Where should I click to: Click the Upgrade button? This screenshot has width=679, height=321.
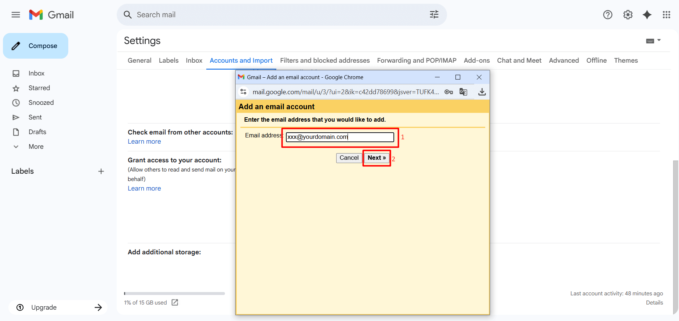58,307
